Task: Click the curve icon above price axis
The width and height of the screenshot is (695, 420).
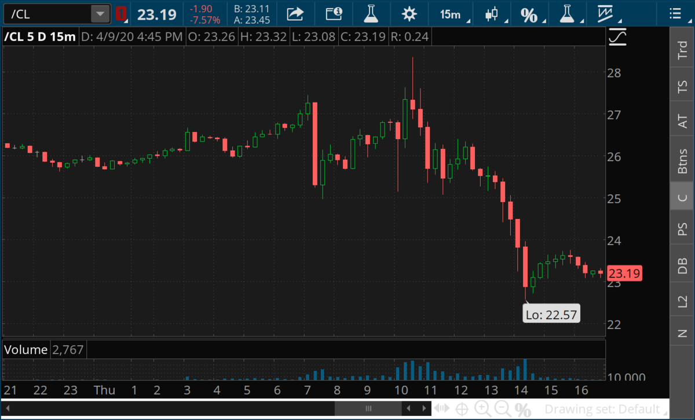Action: coord(617,37)
